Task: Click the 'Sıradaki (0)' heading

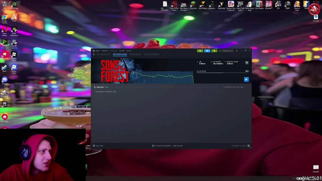Action: coord(101,87)
